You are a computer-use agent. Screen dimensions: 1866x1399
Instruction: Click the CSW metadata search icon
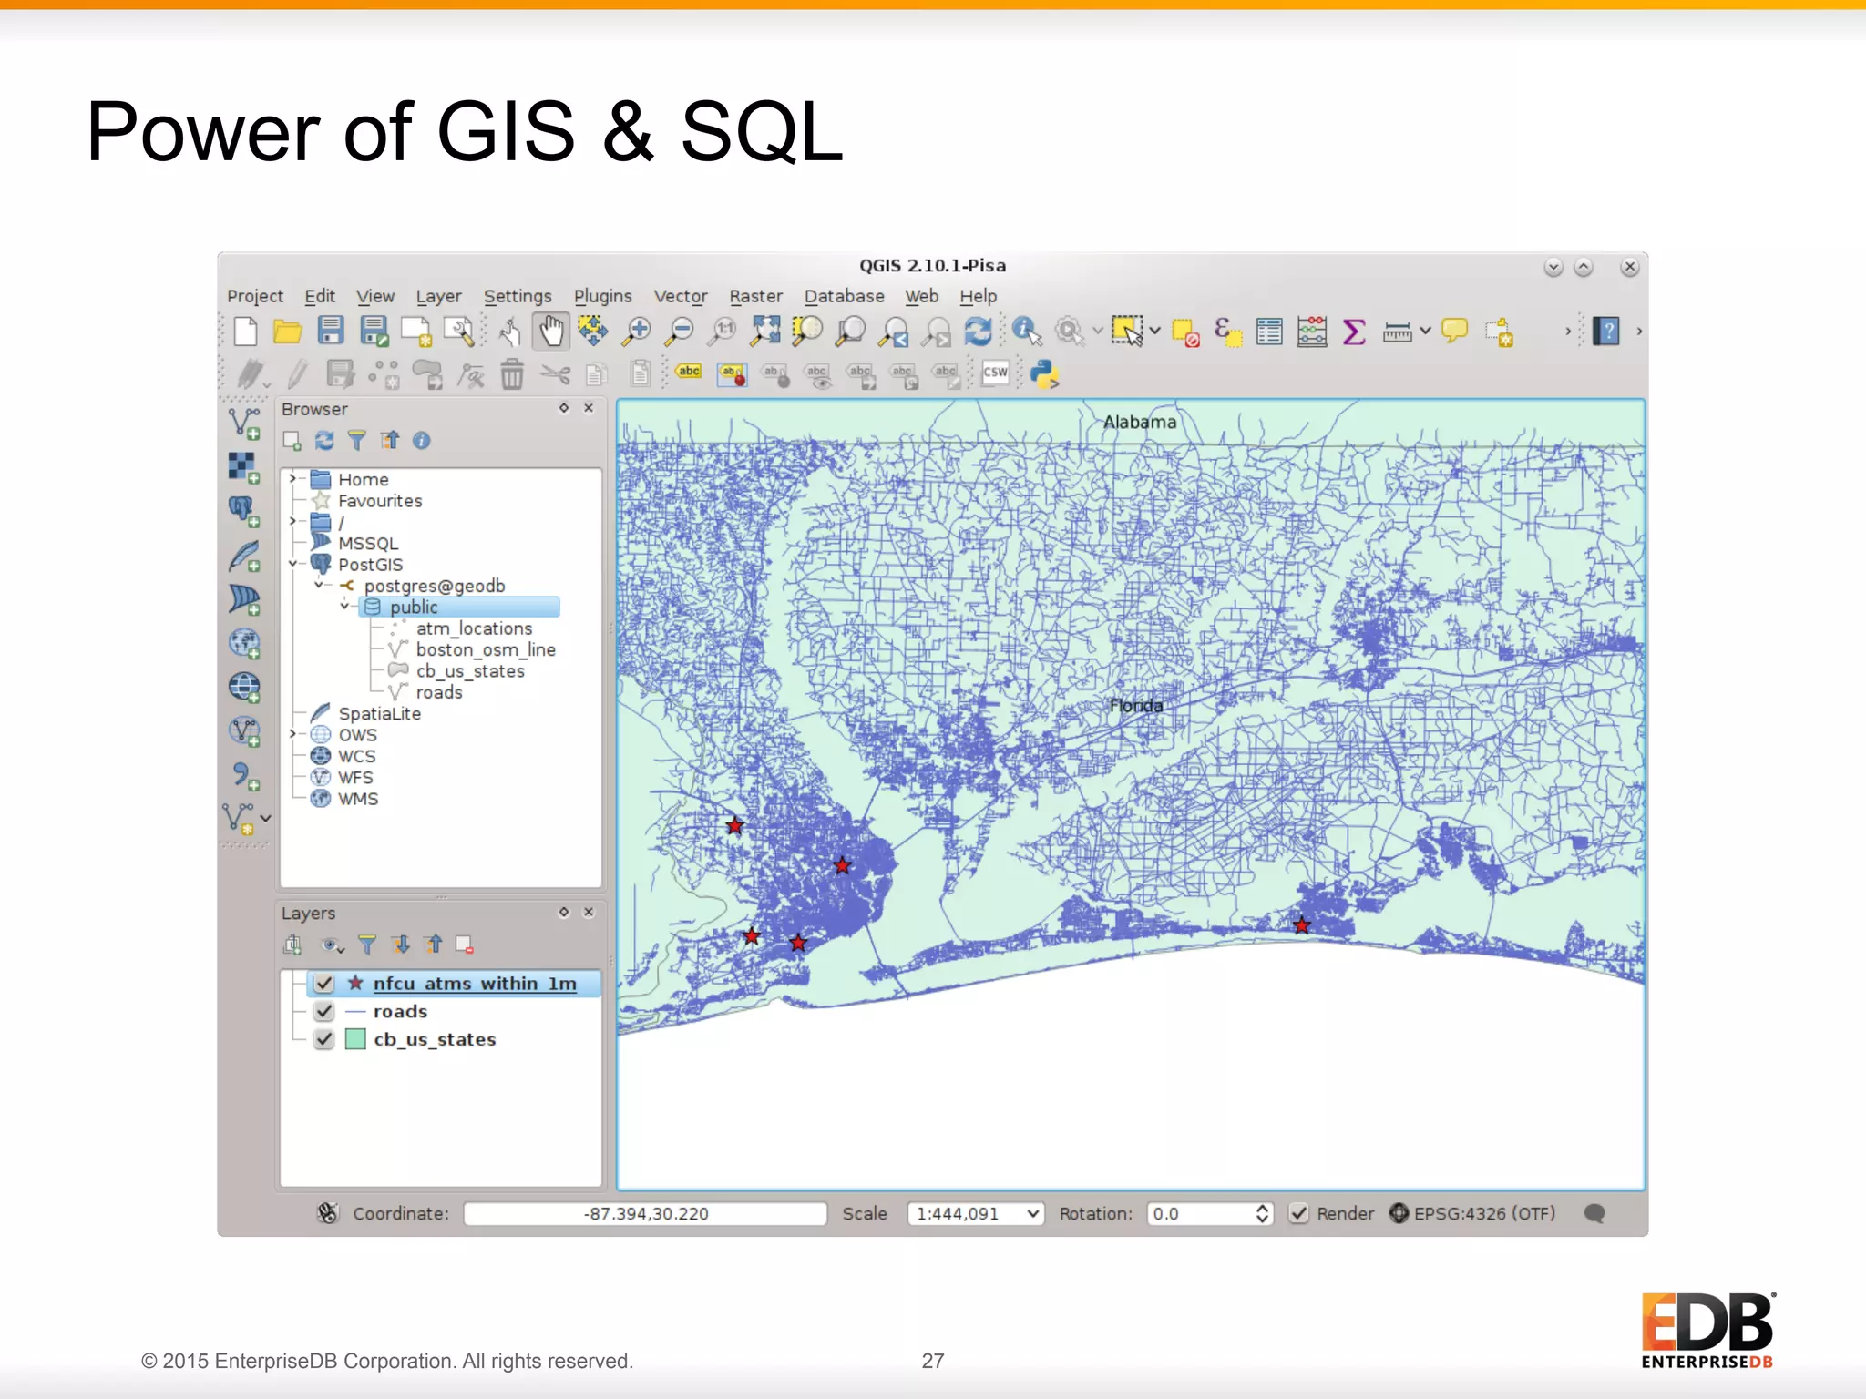click(995, 373)
